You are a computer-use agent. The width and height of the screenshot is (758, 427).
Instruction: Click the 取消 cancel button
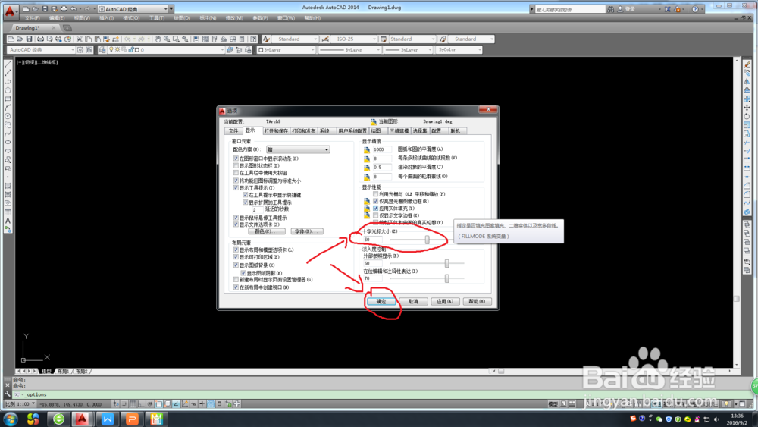pos(413,301)
